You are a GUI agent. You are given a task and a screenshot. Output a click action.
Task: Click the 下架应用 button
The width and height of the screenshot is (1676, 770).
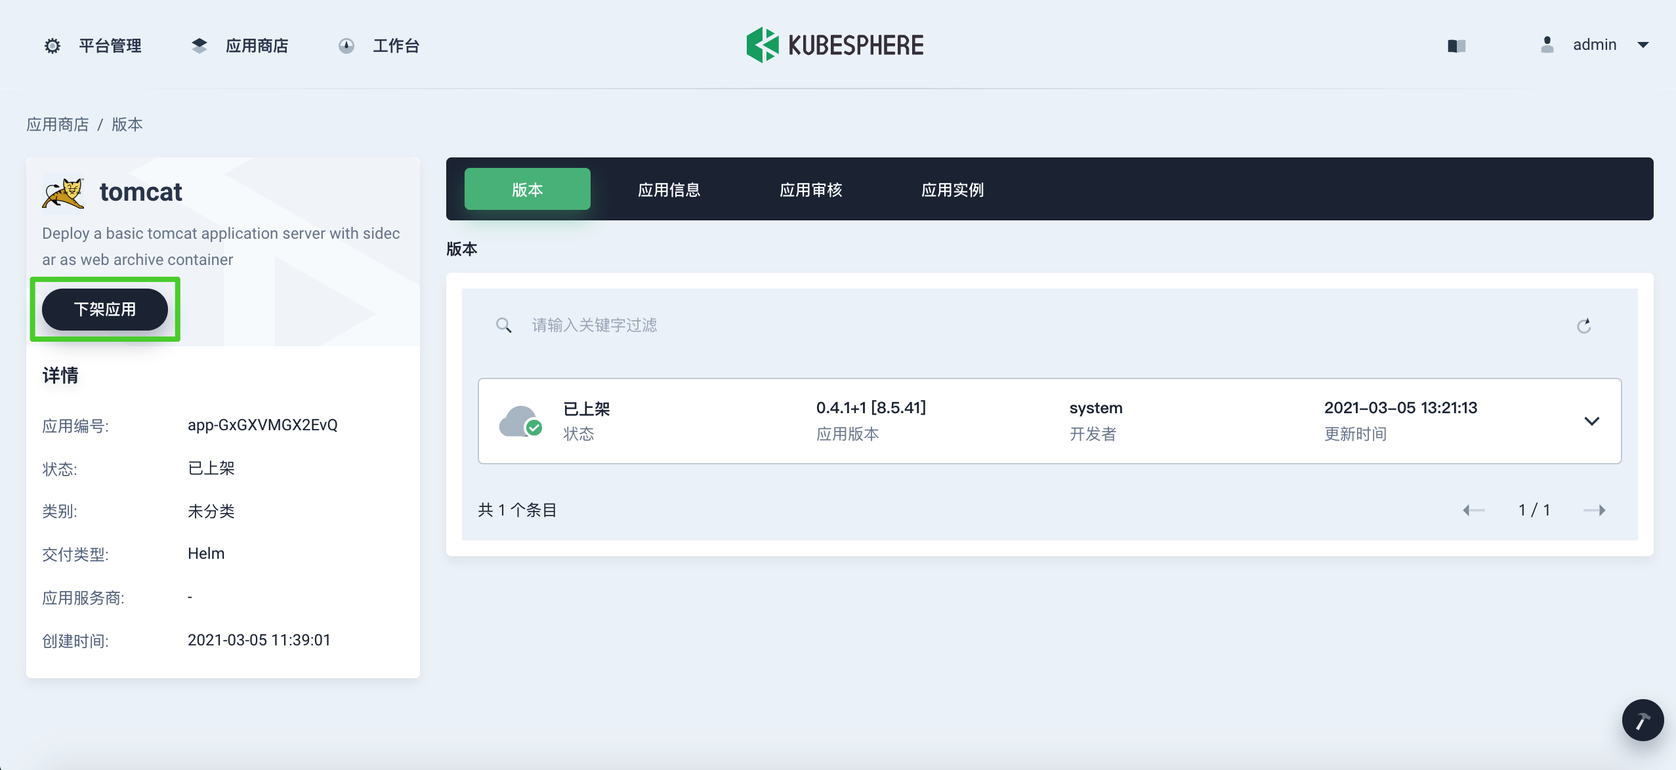(x=105, y=309)
